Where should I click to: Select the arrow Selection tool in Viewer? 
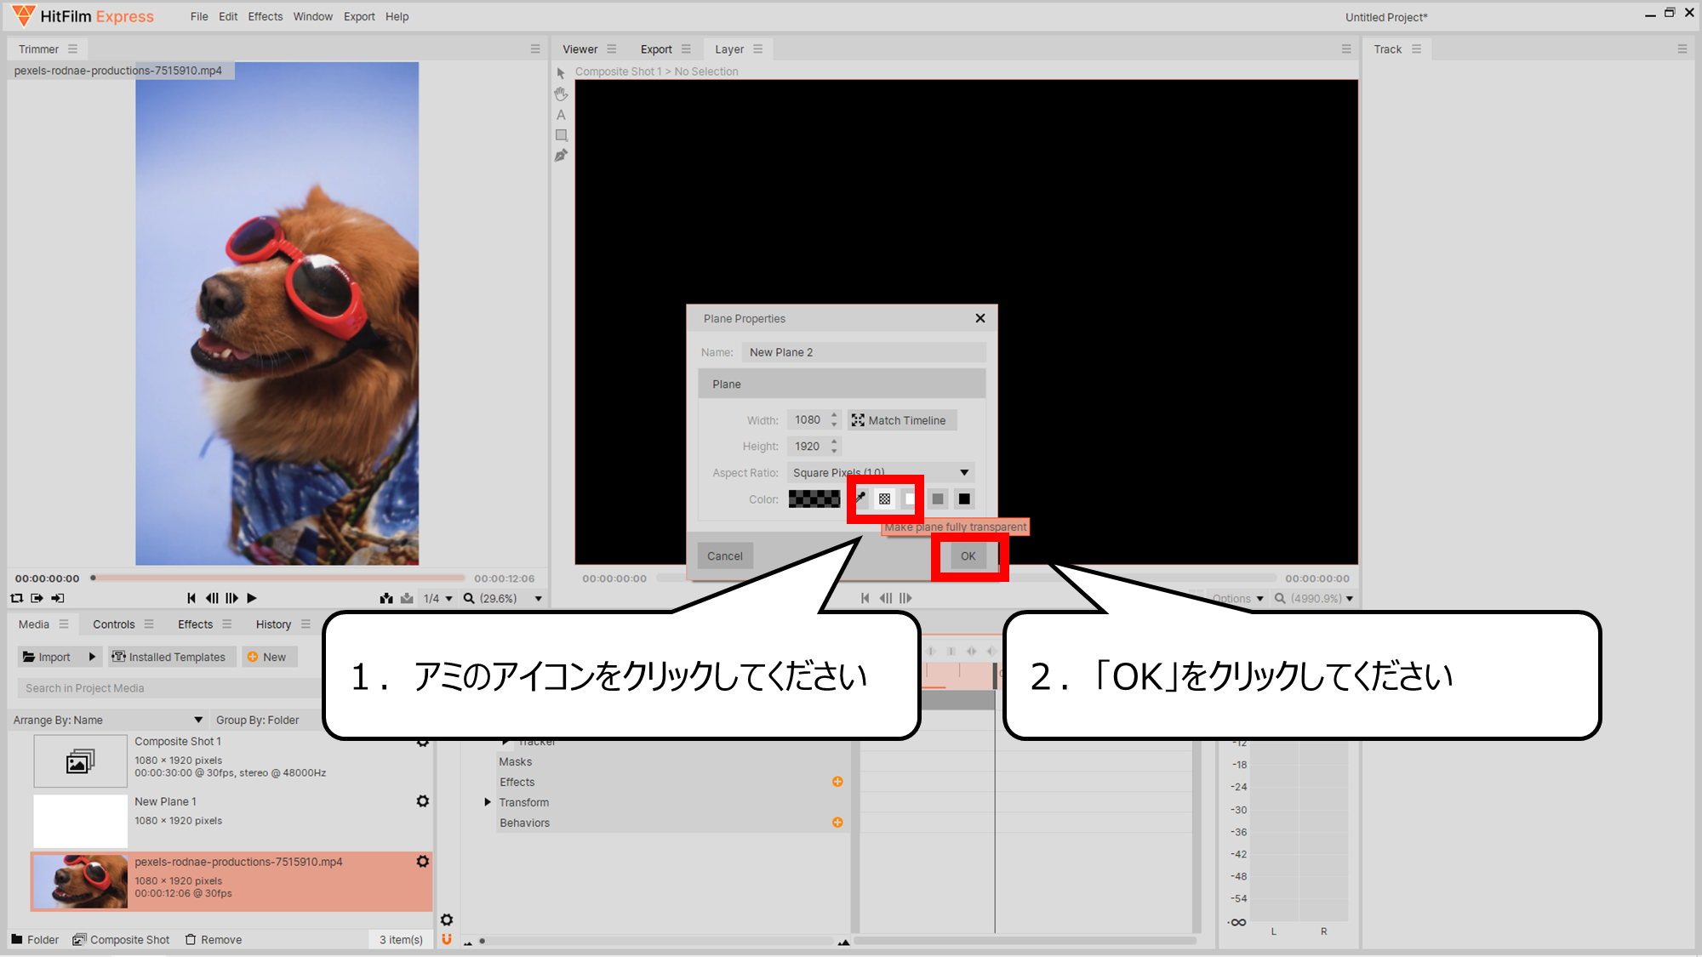pyautogui.click(x=561, y=73)
